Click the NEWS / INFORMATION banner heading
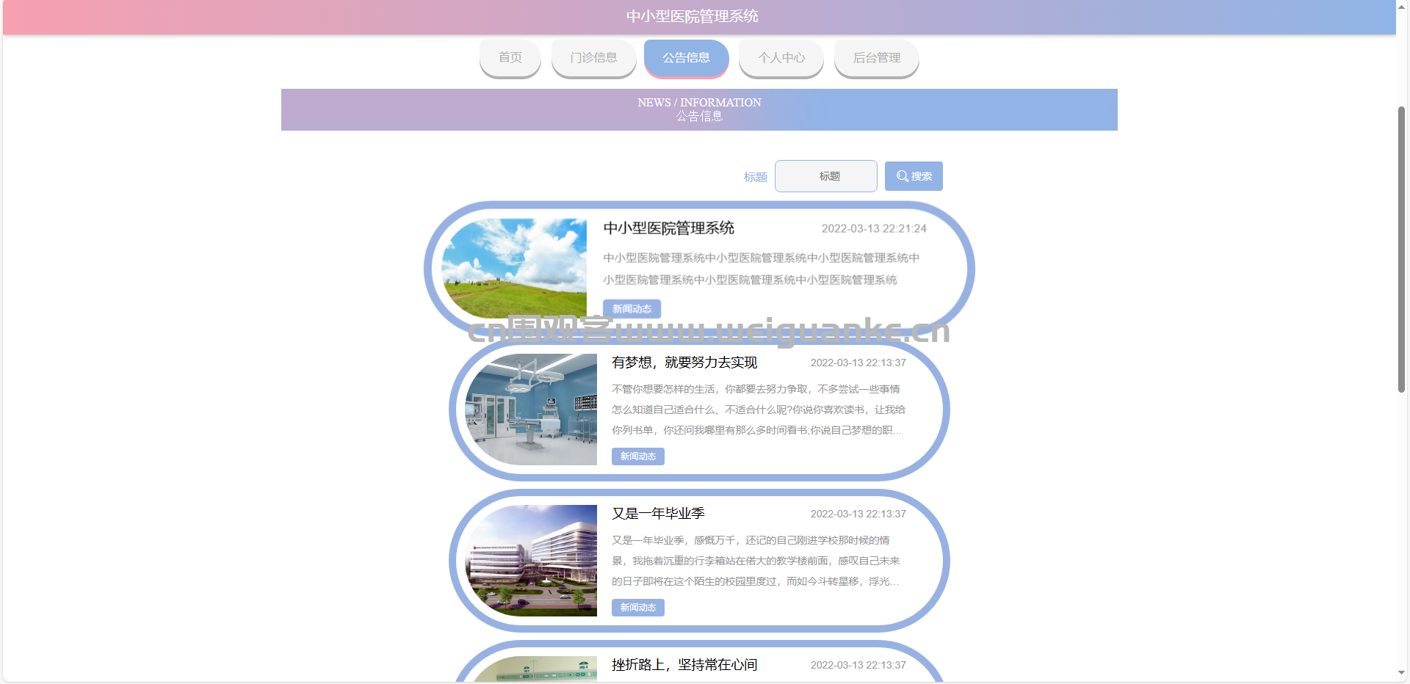The image size is (1410, 684). pyautogui.click(x=699, y=103)
